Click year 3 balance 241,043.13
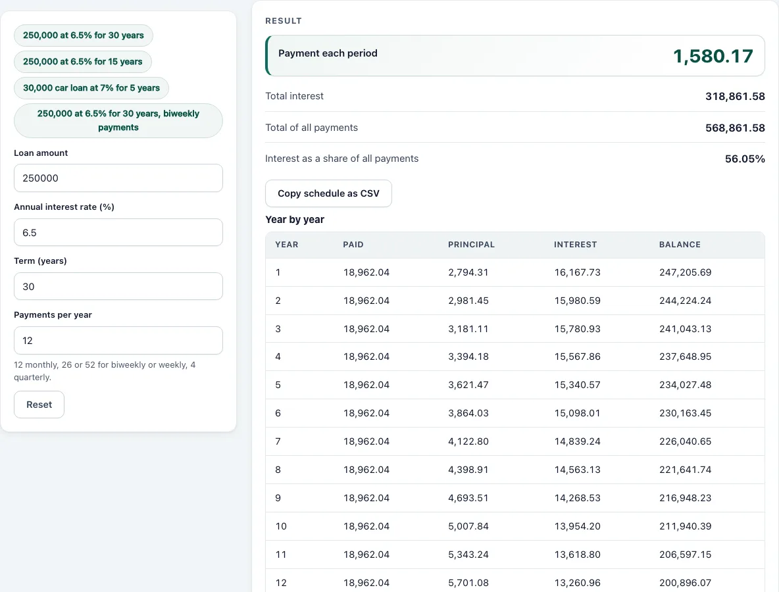Viewport: 779px width, 592px height. pos(685,329)
